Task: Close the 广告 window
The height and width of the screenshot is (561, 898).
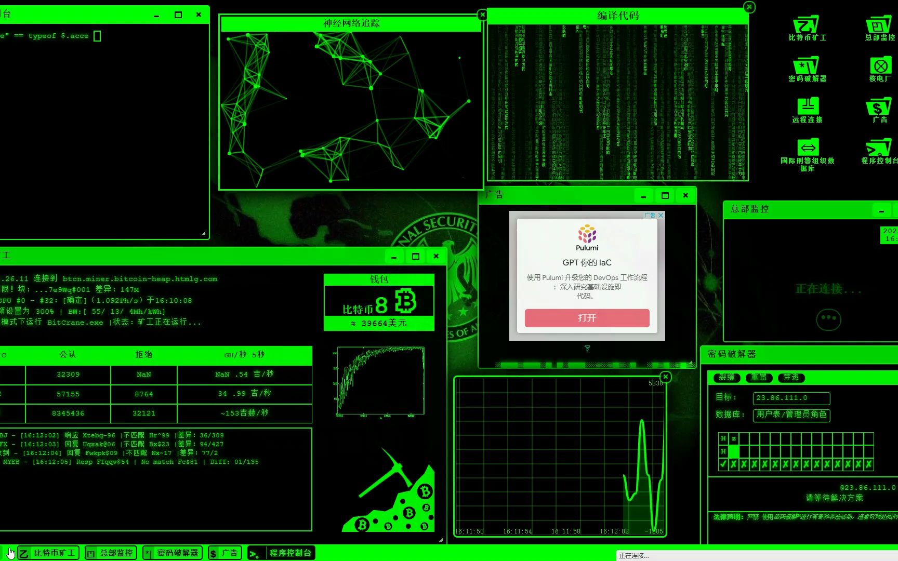Action: 685,196
